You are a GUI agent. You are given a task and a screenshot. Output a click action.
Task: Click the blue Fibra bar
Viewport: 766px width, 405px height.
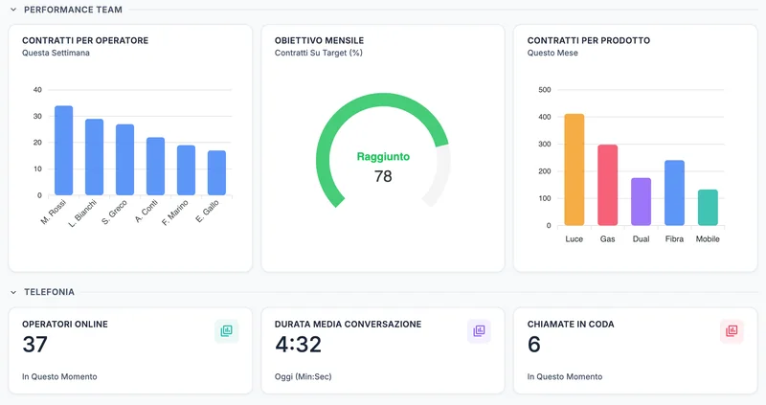674,192
